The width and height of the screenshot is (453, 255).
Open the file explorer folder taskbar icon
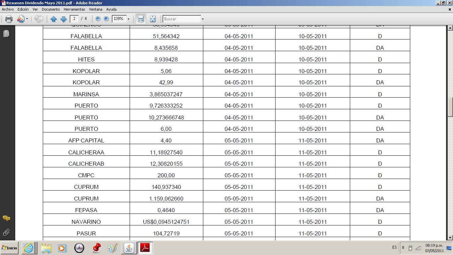[46, 248]
